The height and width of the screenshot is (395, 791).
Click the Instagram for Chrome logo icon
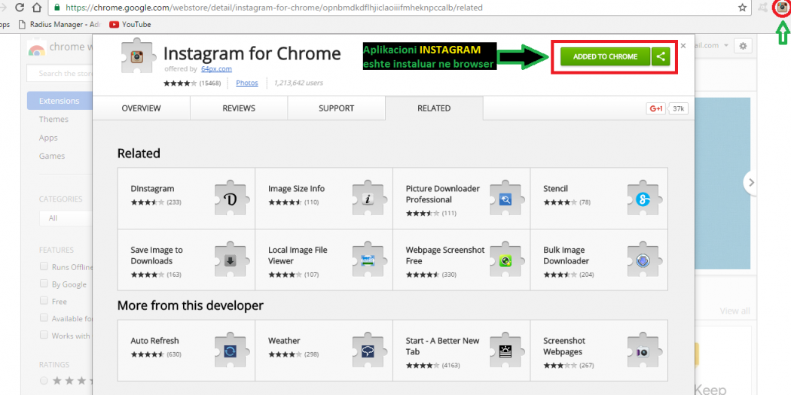pos(137,56)
